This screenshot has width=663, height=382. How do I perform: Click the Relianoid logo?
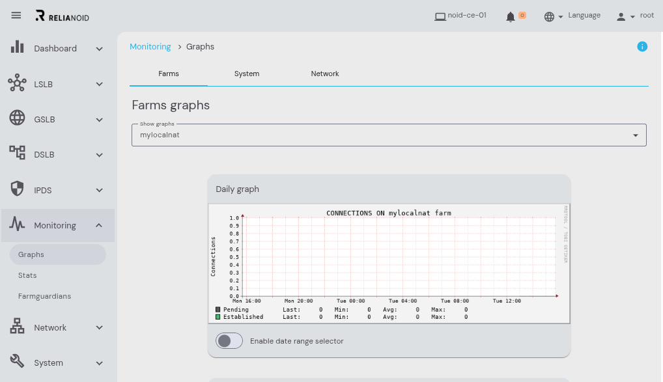click(62, 16)
